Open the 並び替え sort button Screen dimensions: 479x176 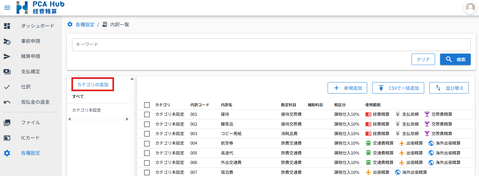(449, 88)
